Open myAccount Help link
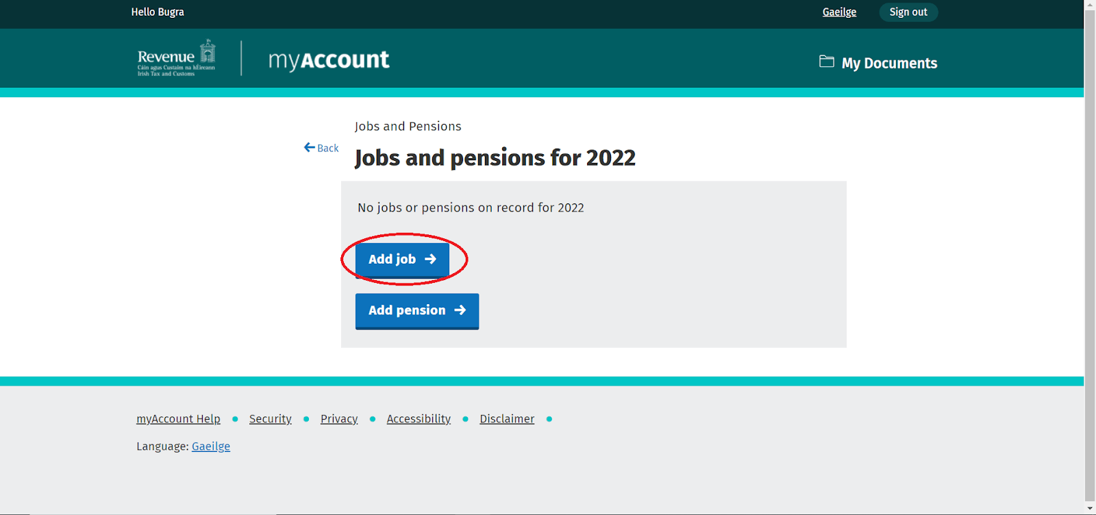The height and width of the screenshot is (515, 1096). (x=178, y=419)
